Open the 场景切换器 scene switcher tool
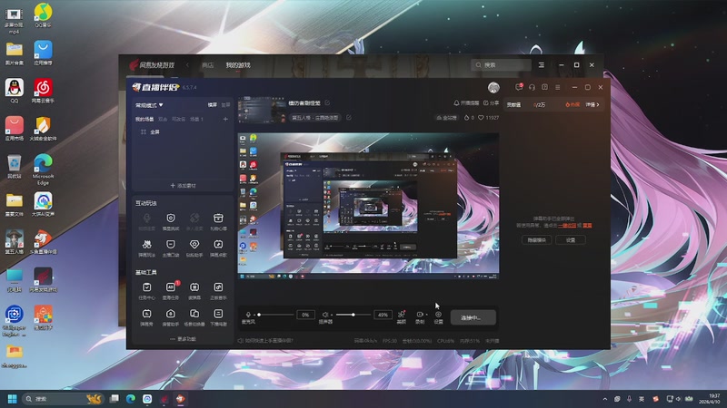The width and height of the screenshot is (727, 408). click(194, 316)
